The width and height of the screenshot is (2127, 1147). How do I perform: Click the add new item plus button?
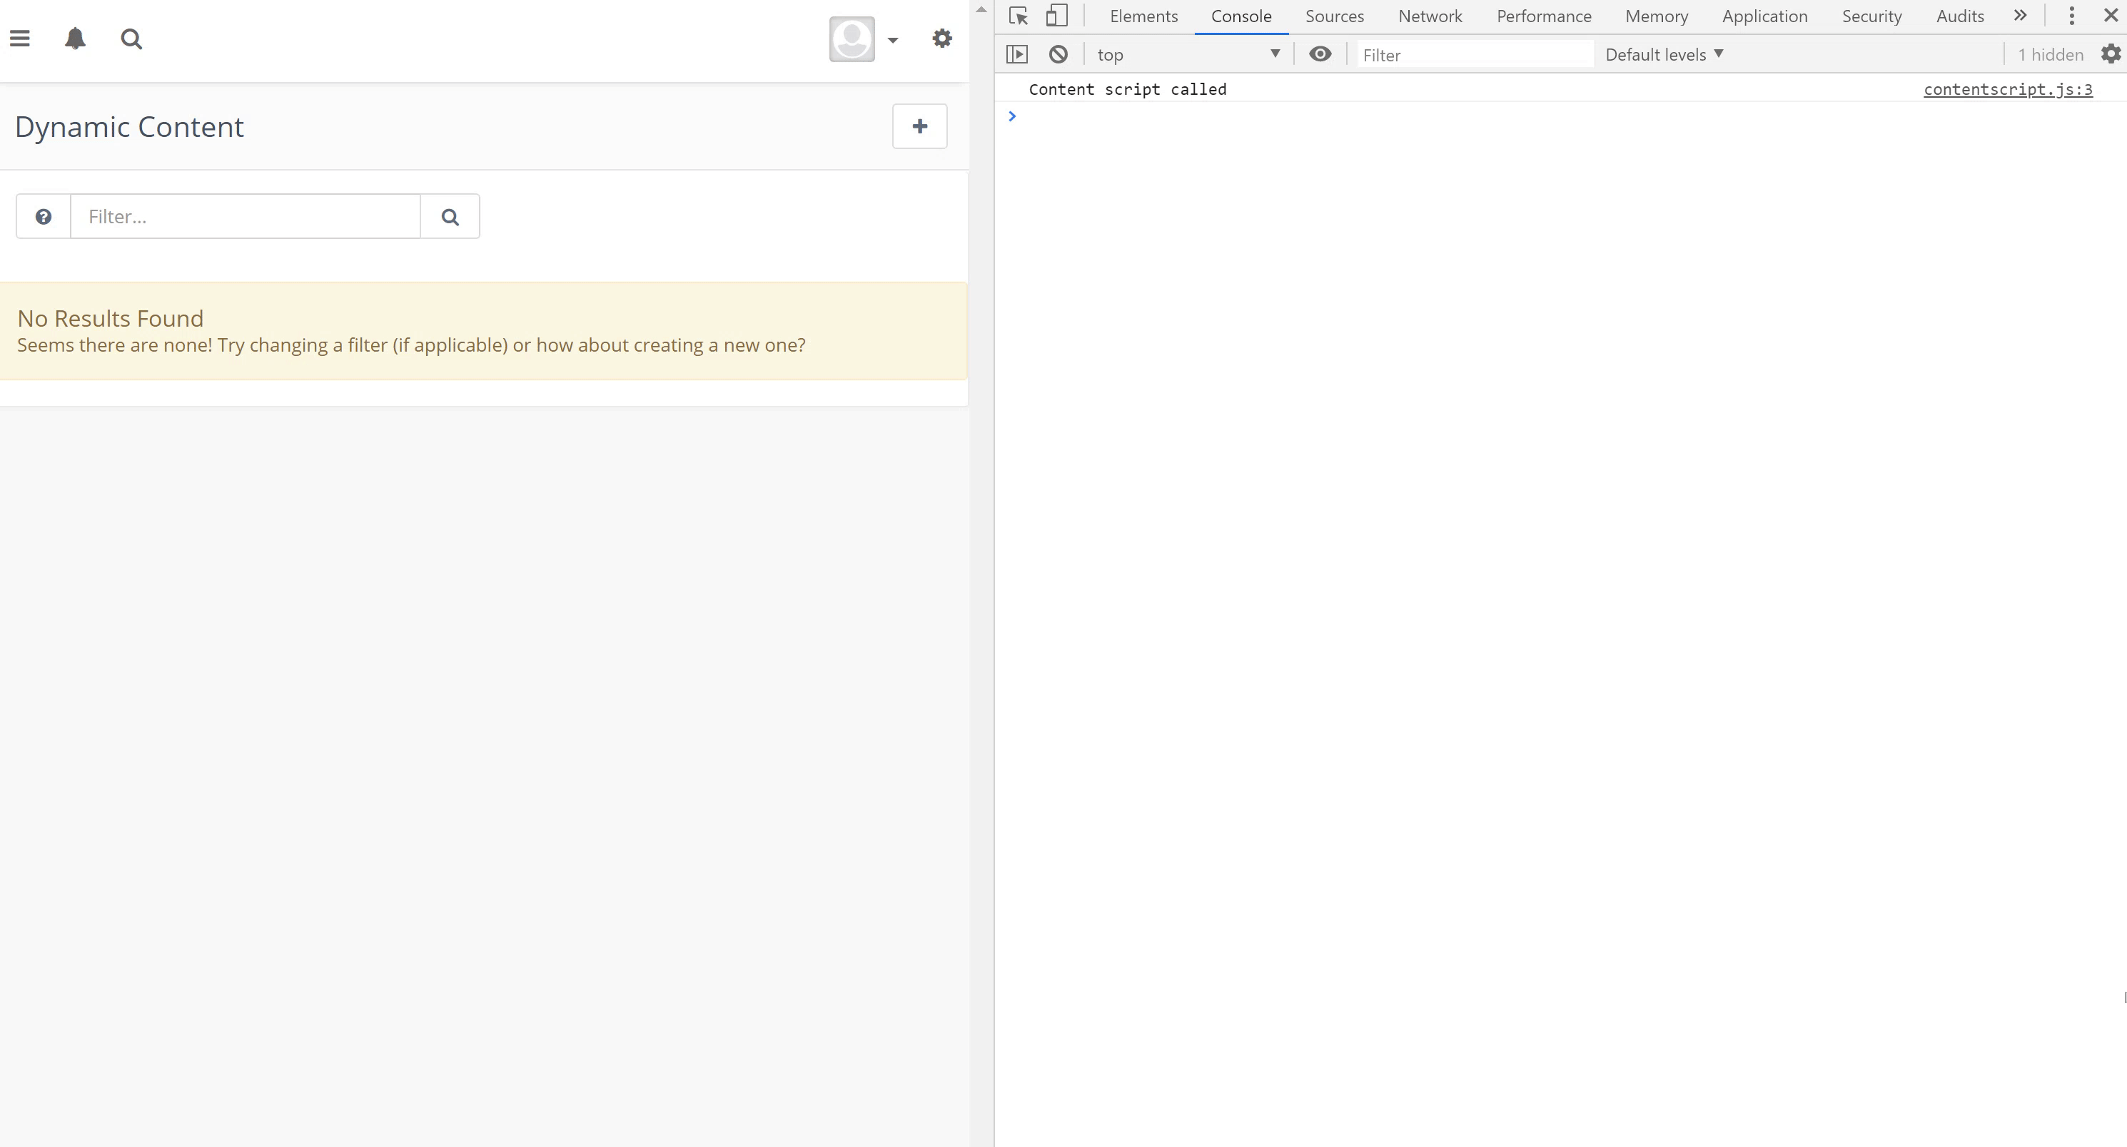click(x=919, y=126)
